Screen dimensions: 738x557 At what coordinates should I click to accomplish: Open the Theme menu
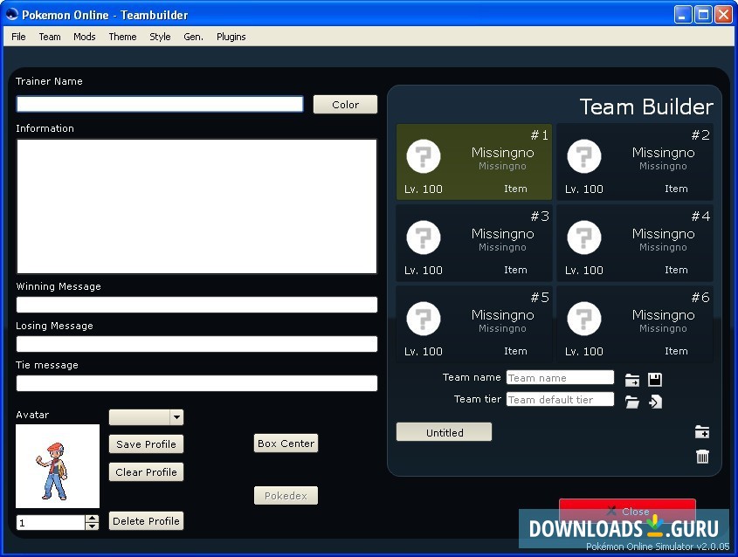tap(122, 37)
